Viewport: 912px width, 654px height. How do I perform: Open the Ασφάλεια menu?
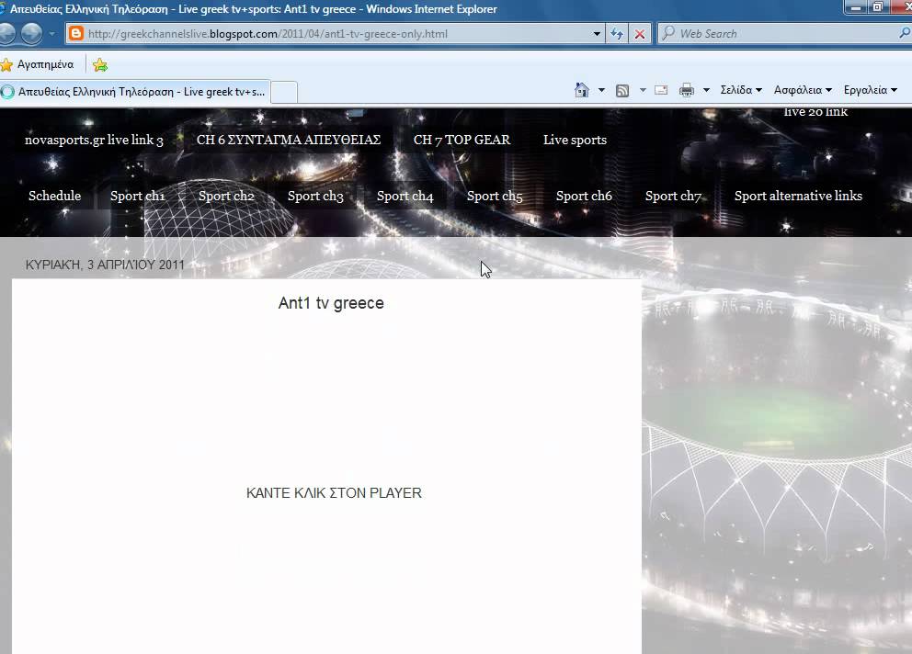click(x=803, y=90)
